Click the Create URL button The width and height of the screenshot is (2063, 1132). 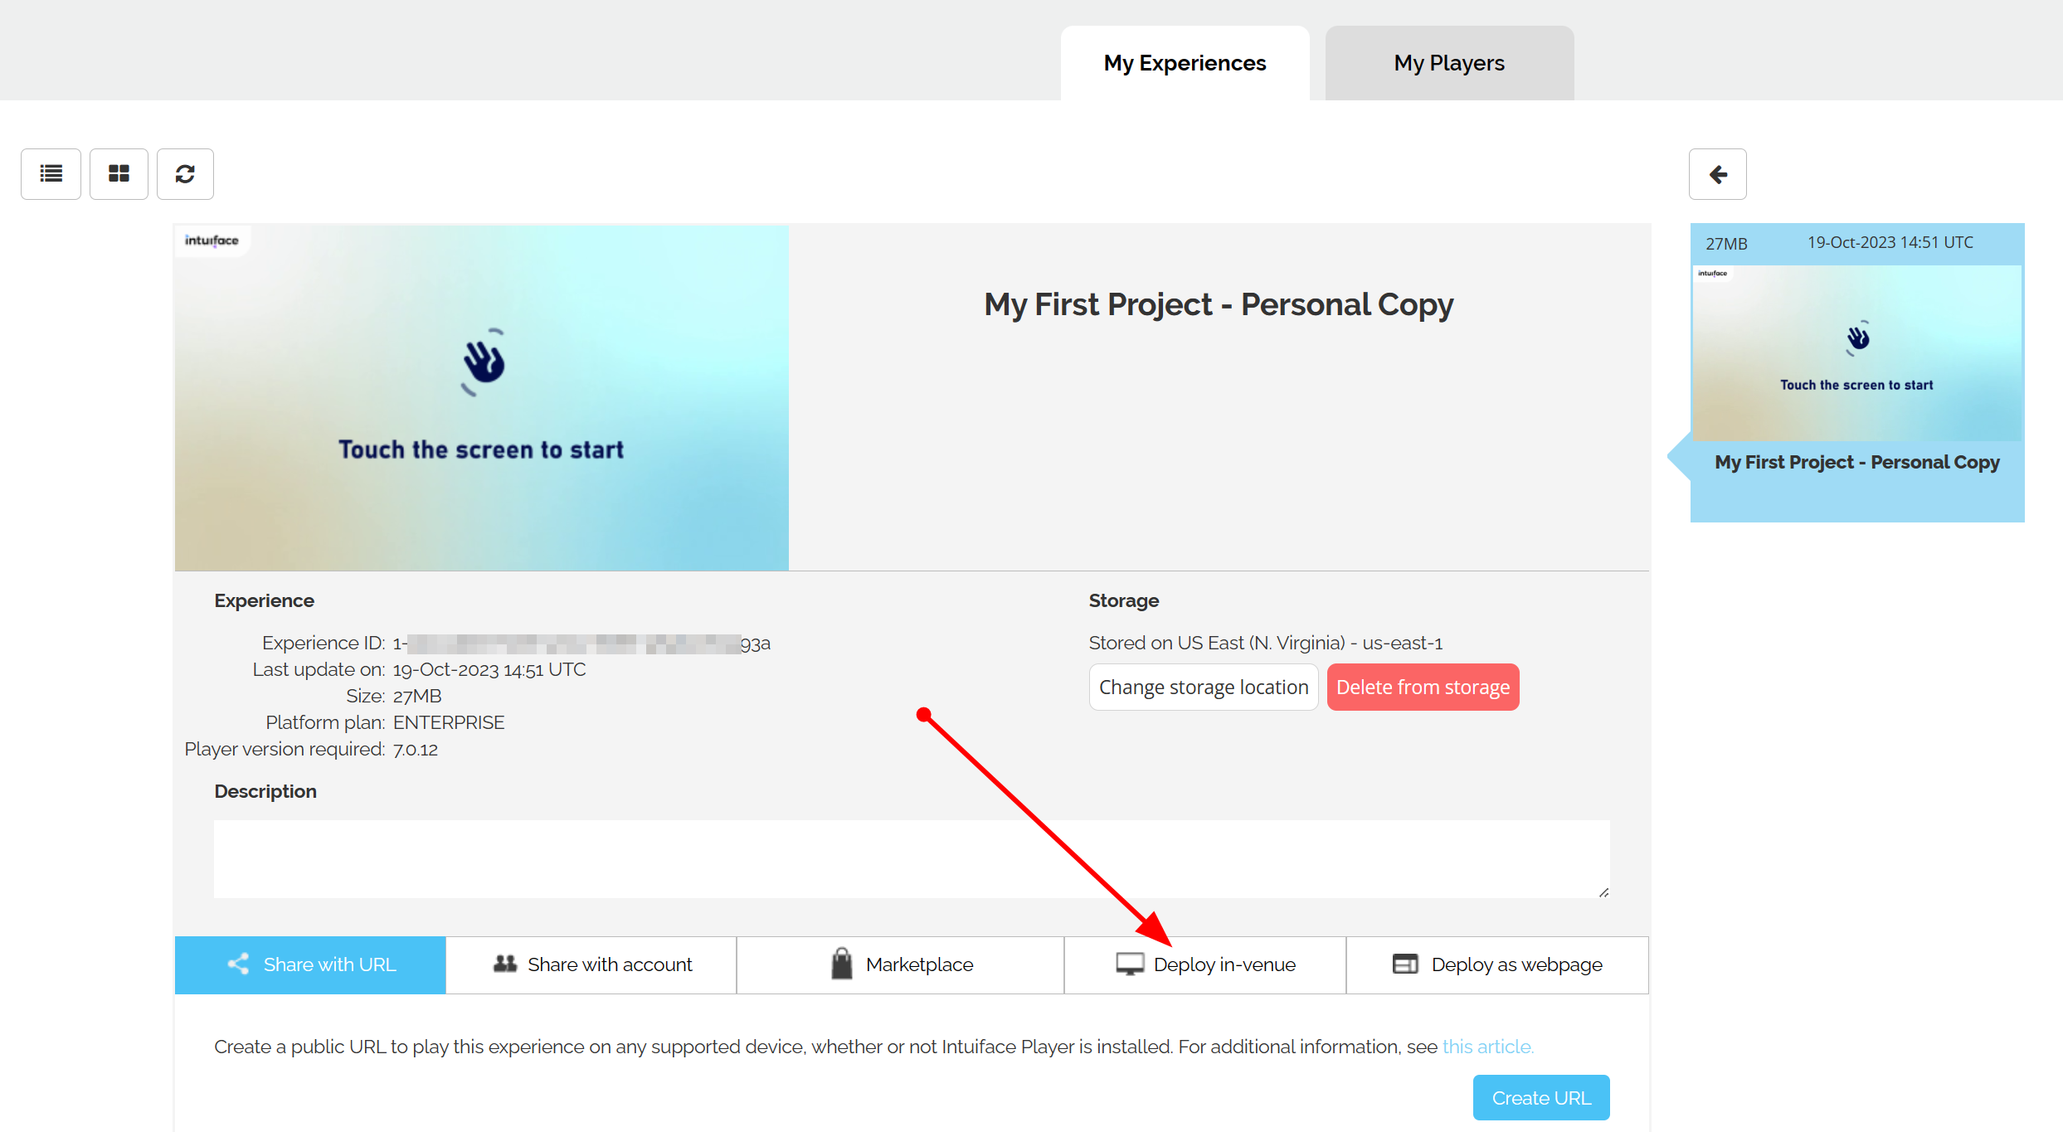tap(1541, 1097)
